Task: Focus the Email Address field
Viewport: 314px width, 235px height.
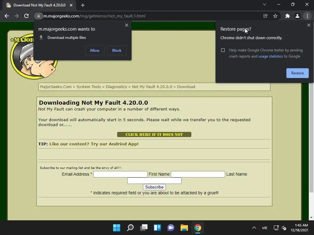Action: (x=120, y=174)
